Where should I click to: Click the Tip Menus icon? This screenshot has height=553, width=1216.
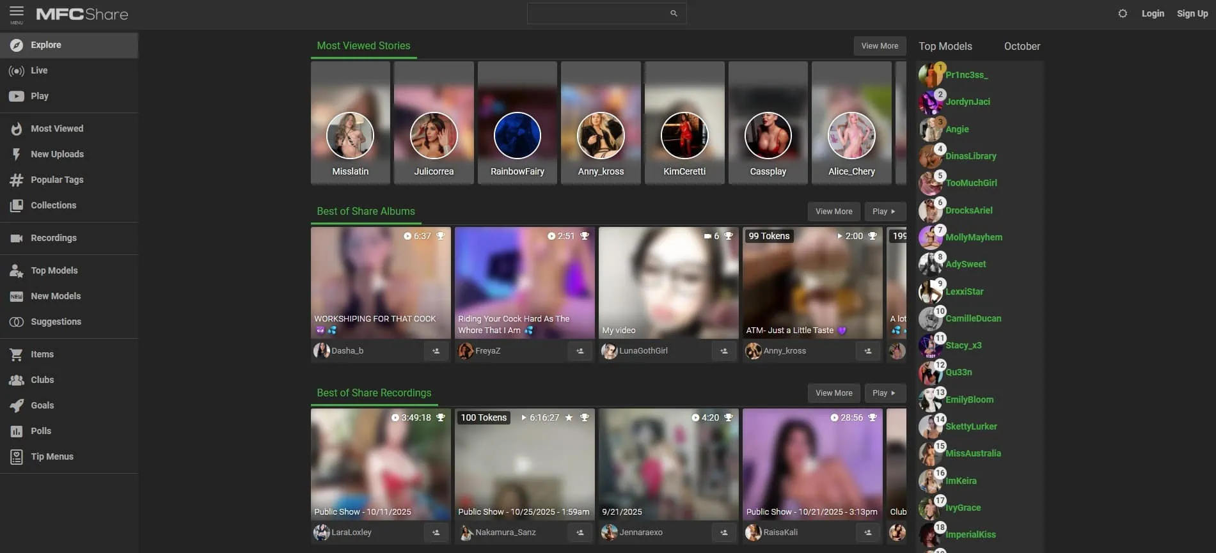17,456
